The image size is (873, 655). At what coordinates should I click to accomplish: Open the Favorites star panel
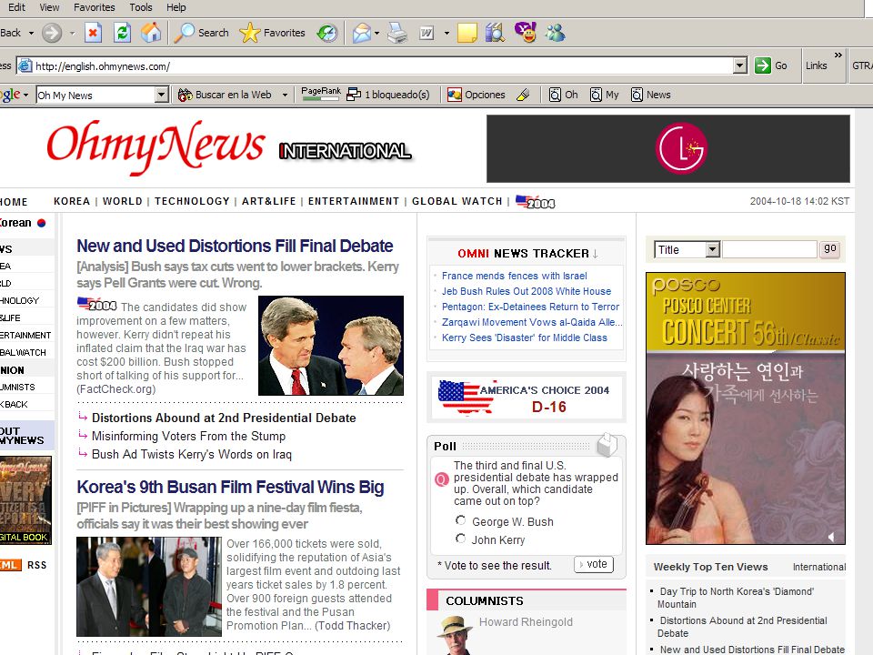(272, 33)
